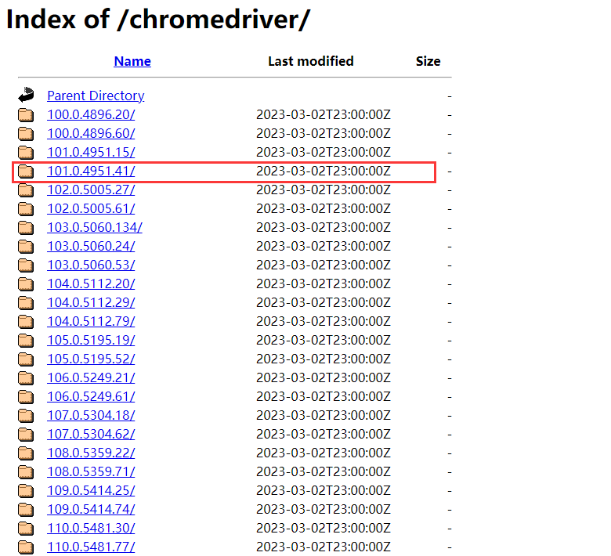This screenshot has height=556, width=611.
Task: Open folder 108.0.5359.22/
Action: (x=91, y=453)
